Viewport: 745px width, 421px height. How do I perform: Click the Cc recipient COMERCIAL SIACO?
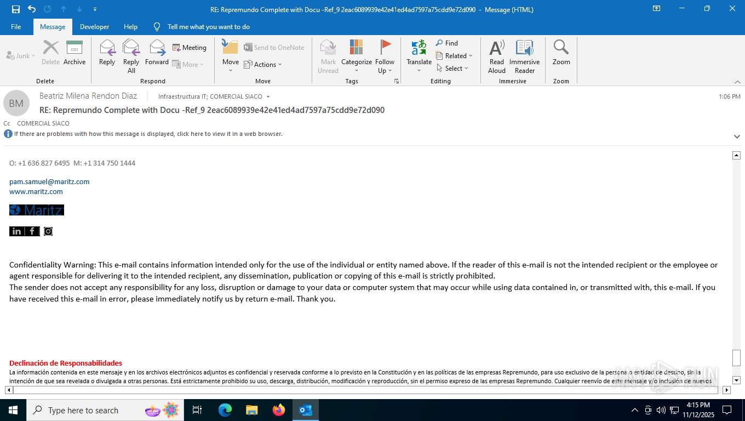pos(43,123)
